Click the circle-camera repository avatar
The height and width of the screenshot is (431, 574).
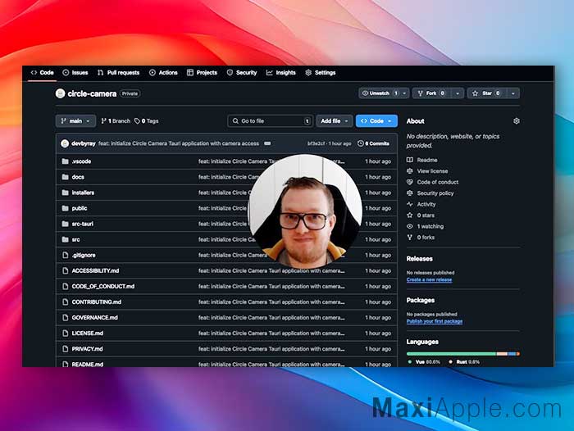pos(60,93)
